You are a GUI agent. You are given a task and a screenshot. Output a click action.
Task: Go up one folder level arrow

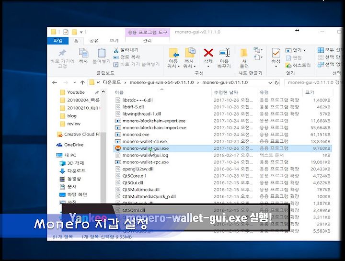82,83
